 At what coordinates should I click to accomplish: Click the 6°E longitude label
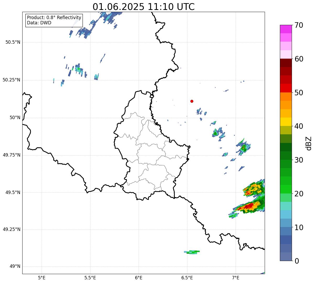(x=139, y=278)
